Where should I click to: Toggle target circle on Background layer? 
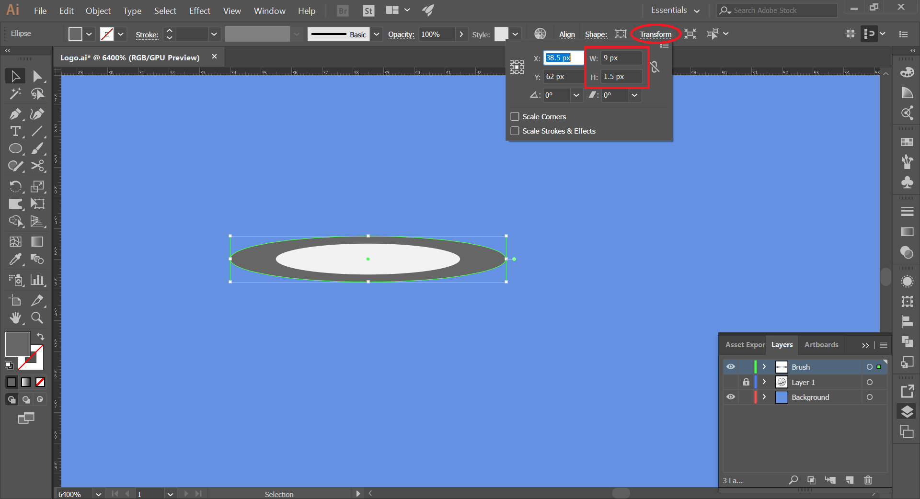pos(870,397)
